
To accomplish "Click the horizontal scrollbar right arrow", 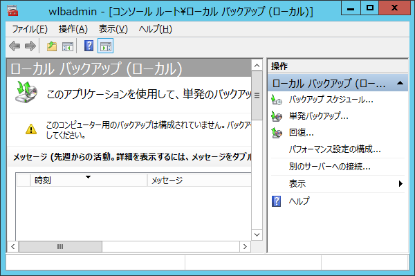I will coord(245,247).
